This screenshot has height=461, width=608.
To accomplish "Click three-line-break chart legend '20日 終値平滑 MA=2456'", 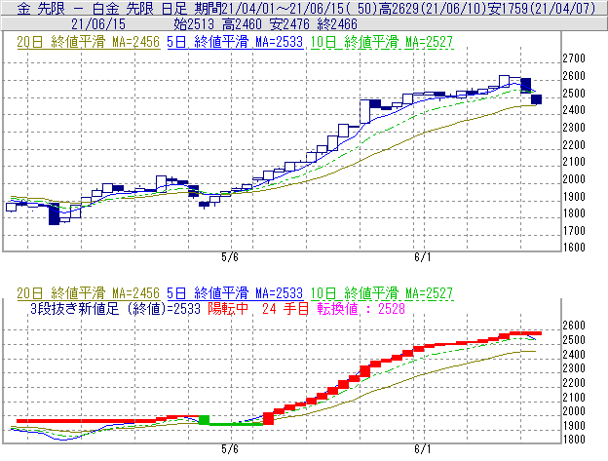I will (x=89, y=293).
